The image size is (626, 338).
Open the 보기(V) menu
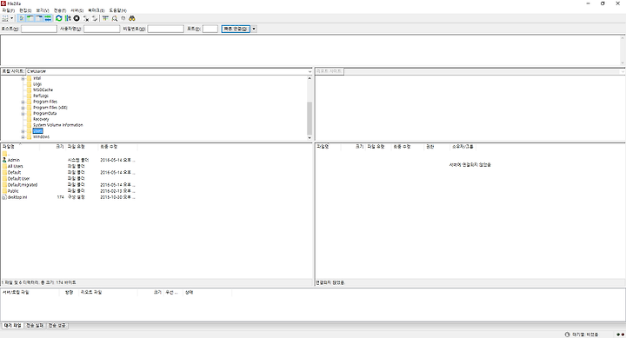pos(43,10)
